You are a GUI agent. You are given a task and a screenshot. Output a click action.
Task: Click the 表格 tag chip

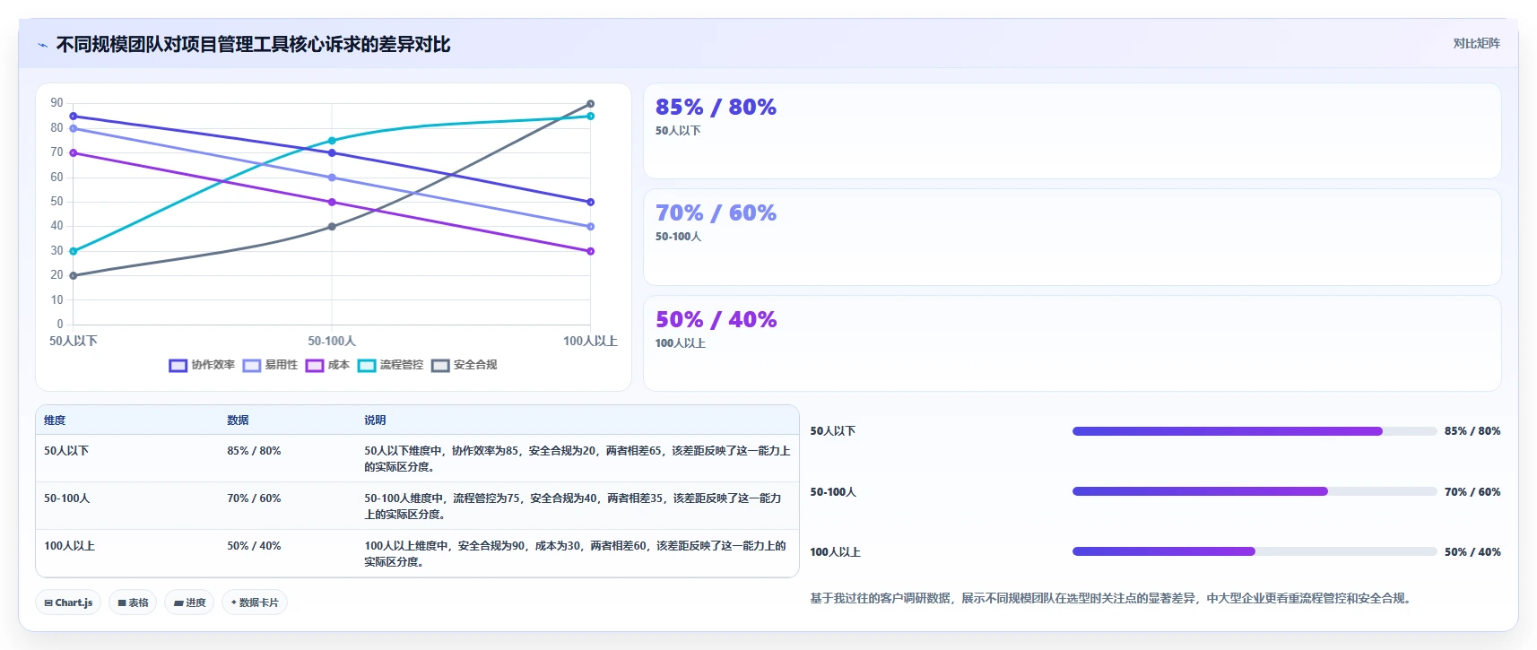pyautogui.click(x=133, y=602)
